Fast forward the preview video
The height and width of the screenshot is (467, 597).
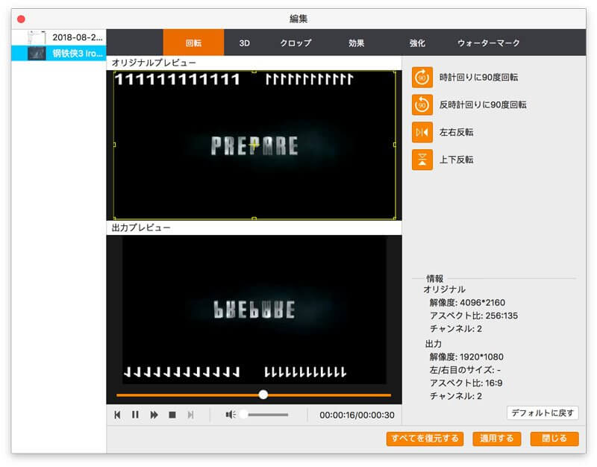pyautogui.click(x=154, y=415)
